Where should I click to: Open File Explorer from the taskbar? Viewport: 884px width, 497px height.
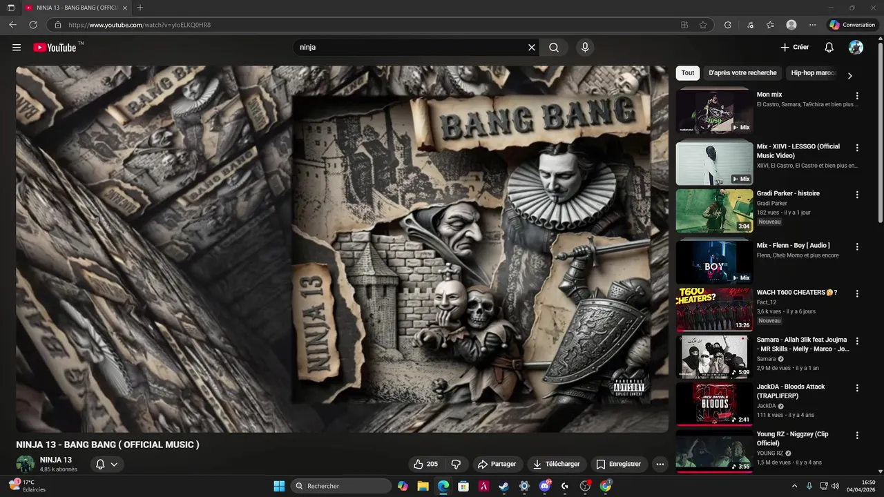(x=423, y=486)
